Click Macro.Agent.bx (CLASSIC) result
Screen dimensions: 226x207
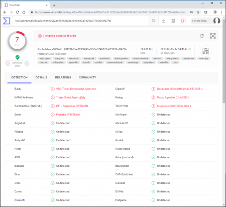click(x=173, y=97)
